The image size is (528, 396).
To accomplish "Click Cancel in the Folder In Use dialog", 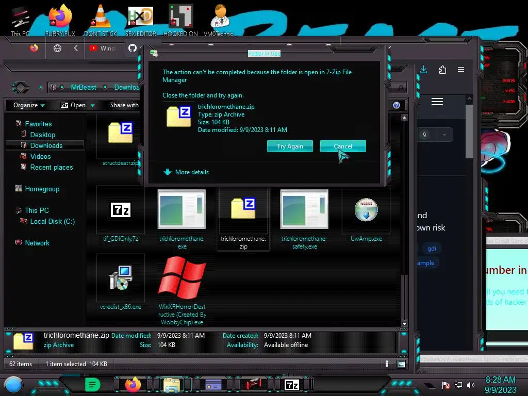I will [343, 146].
